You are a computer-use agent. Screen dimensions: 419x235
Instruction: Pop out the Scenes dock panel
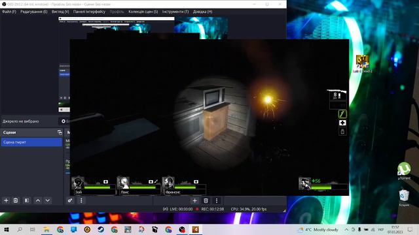[x=60, y=133]
